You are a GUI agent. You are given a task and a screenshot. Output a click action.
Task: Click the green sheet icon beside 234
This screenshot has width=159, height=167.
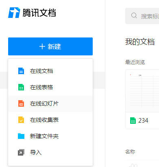(133, 121)
